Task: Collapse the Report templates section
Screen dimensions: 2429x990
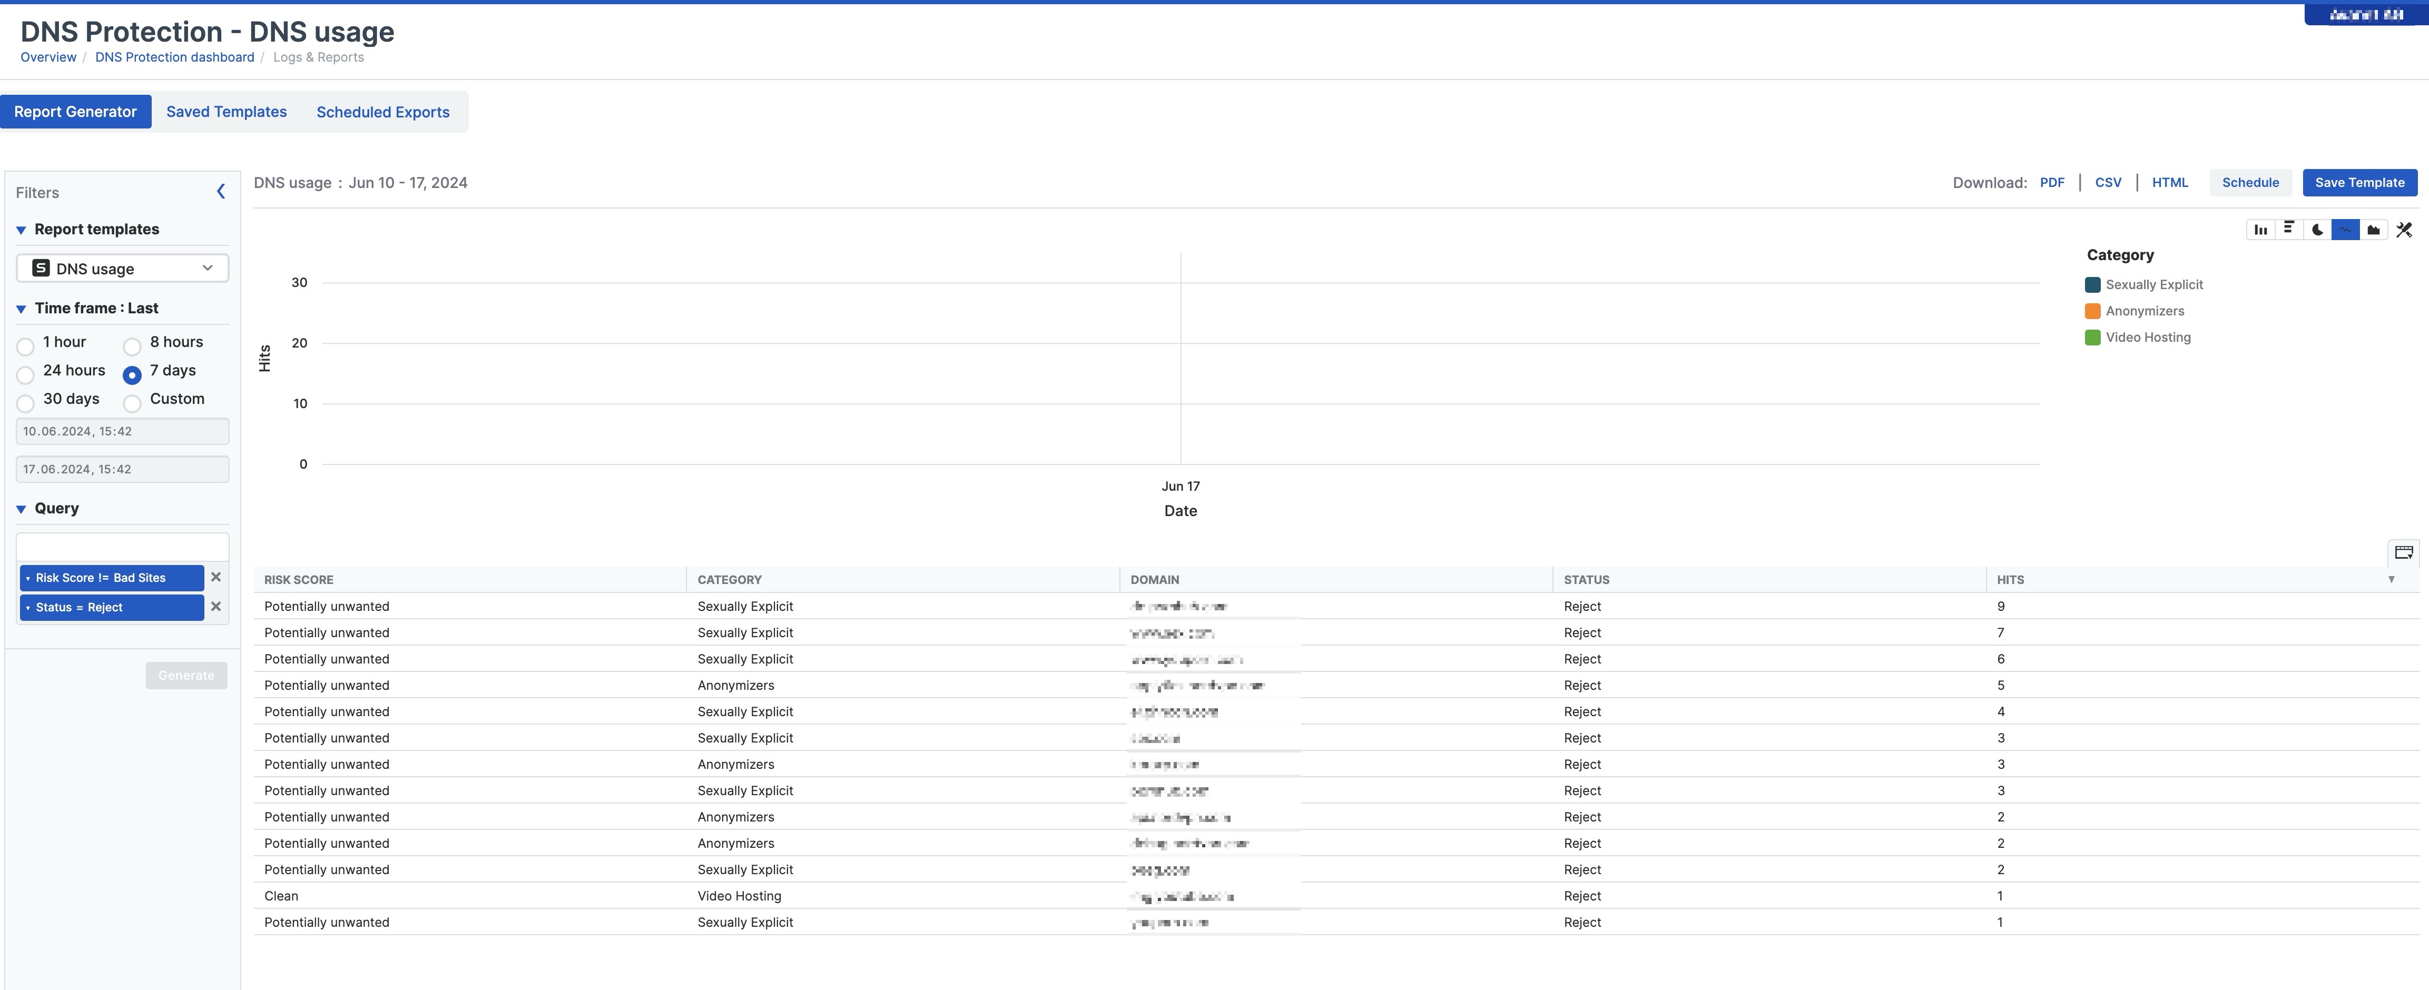Action: point(21,230)
